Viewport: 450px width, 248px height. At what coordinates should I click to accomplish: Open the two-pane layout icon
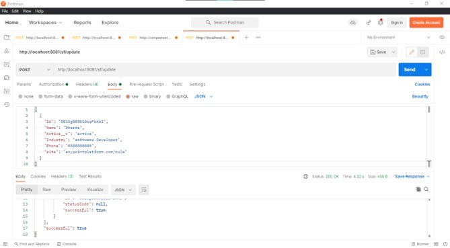(436, 244)
